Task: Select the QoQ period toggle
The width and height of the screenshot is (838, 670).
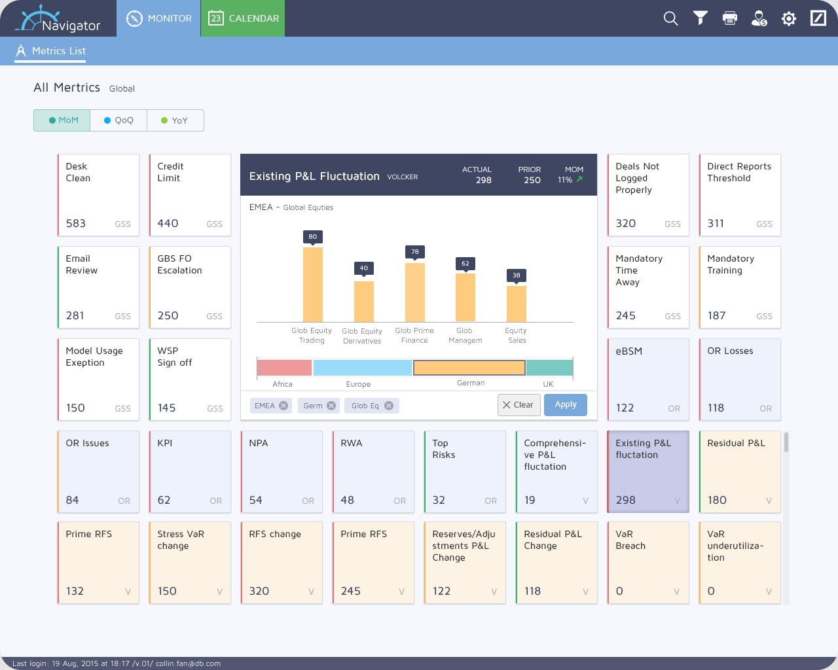Action: click(x=118, y=120)
